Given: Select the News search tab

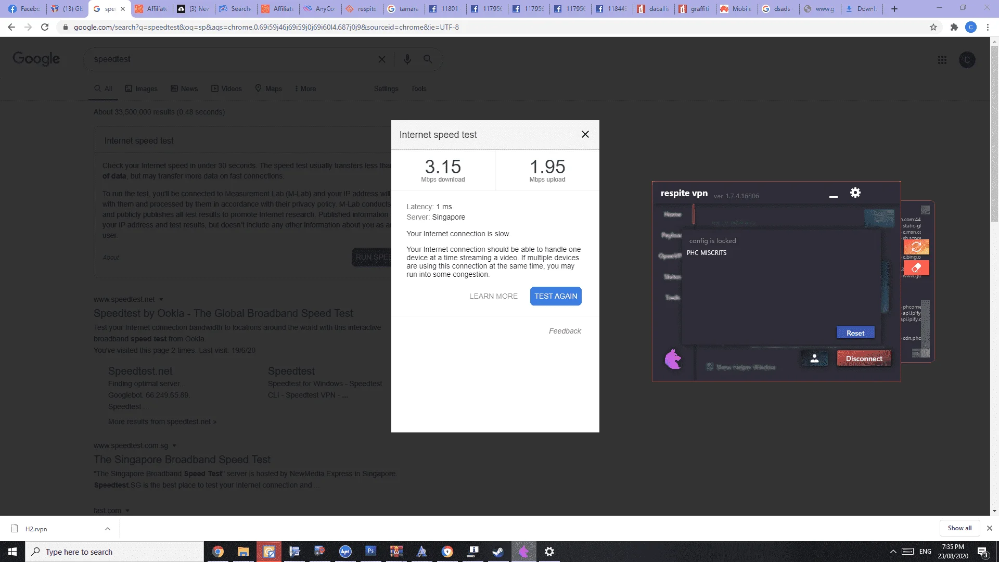Looking at the screenshot, I should (184, 89).
